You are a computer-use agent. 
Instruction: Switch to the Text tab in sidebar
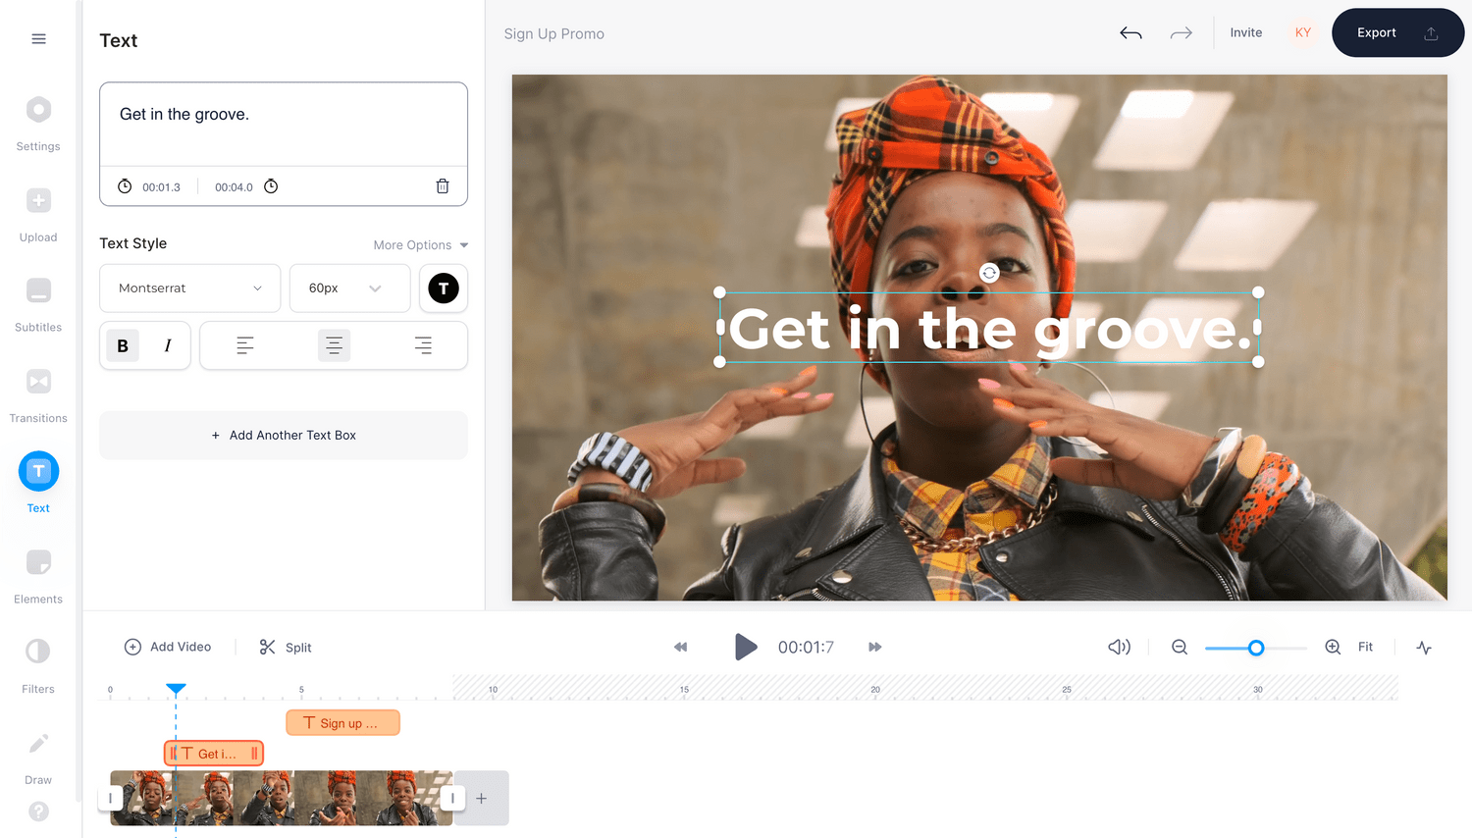pos(38,481)
